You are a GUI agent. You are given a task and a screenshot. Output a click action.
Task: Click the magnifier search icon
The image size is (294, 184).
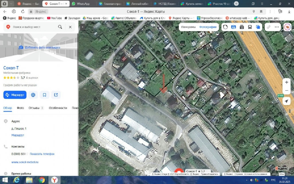[60, 27]
